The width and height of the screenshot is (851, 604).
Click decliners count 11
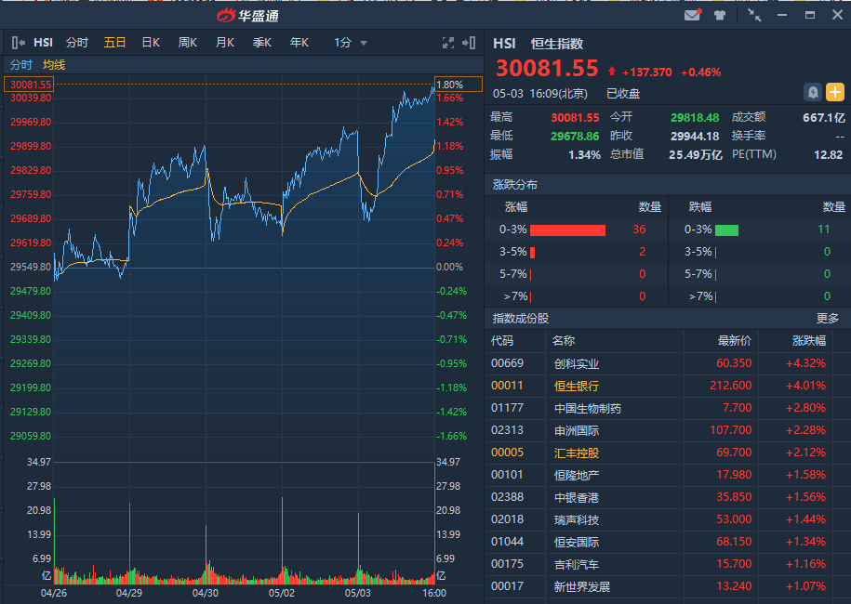tap(824, 230)
